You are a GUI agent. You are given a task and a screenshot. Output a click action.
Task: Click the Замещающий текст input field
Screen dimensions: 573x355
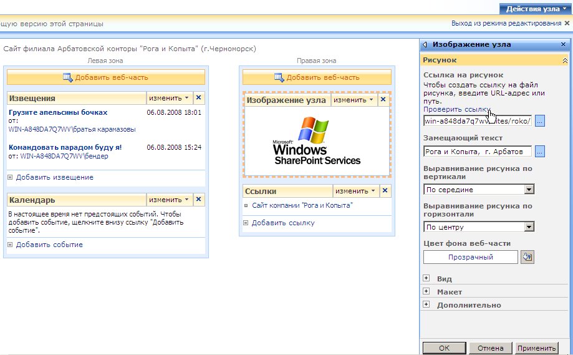(478, 152)
